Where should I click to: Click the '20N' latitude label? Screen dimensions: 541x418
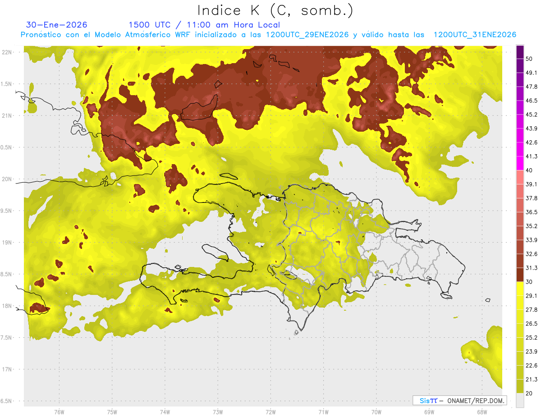tap(7, 179)
